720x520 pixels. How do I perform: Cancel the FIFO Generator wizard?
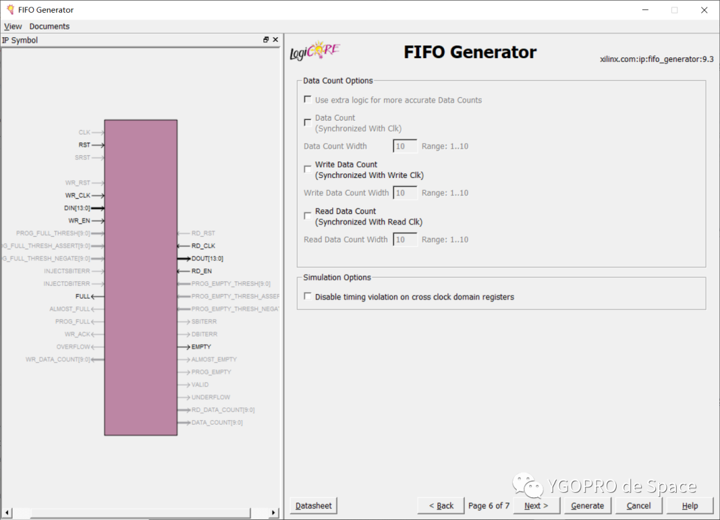click(639, 506)
